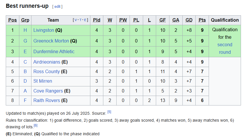Click the Pts column header
Screen dimensions: 243x139
202,20
